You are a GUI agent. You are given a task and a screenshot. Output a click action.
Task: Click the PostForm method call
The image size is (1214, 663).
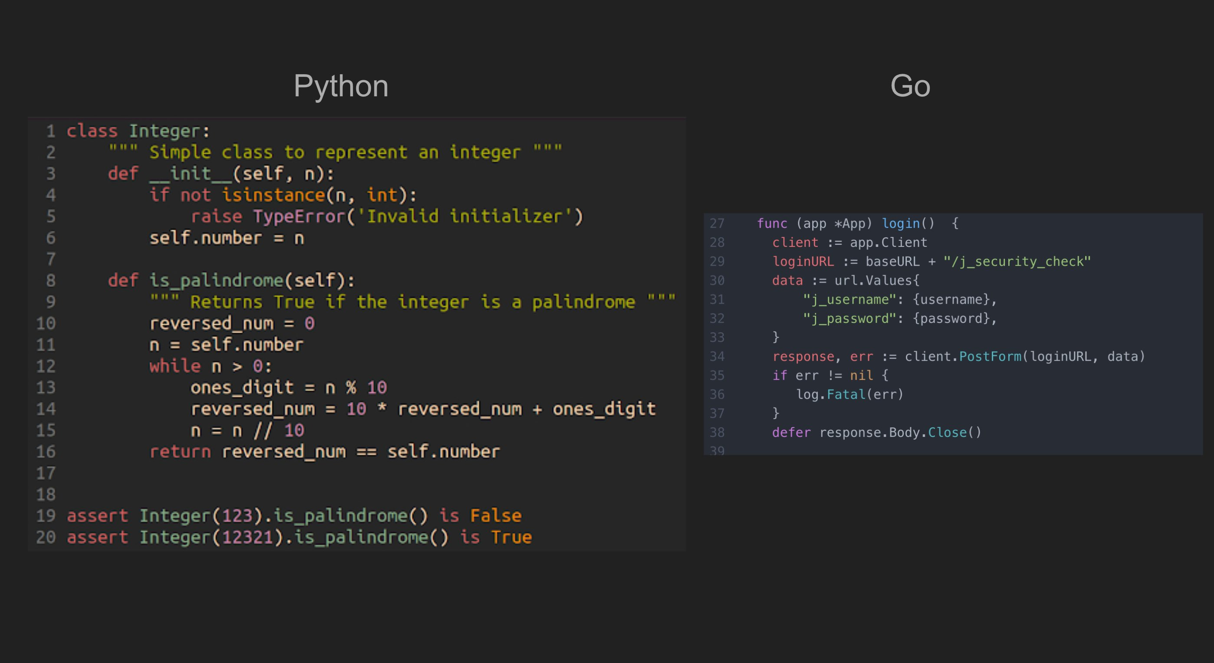pos(990,357)
